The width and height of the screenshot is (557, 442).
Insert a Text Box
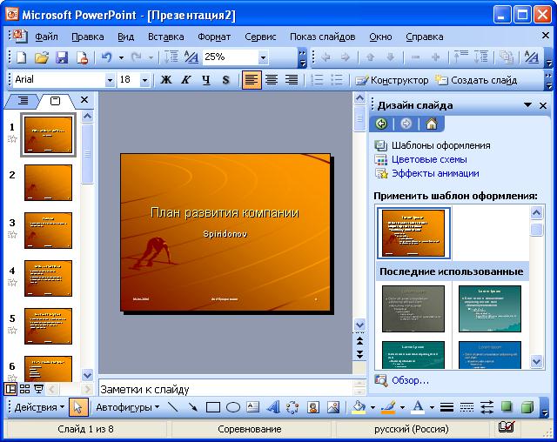tap(252, 407)
